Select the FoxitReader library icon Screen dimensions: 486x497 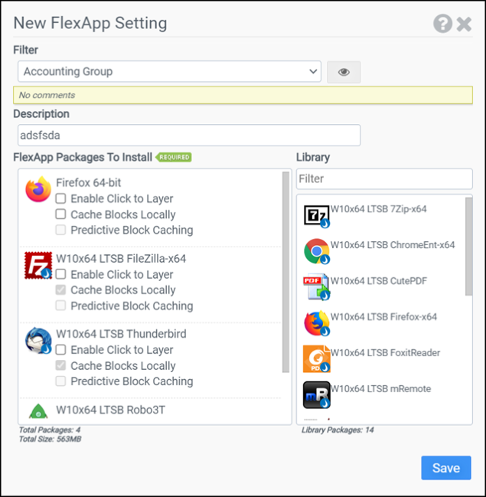point(316,358)
